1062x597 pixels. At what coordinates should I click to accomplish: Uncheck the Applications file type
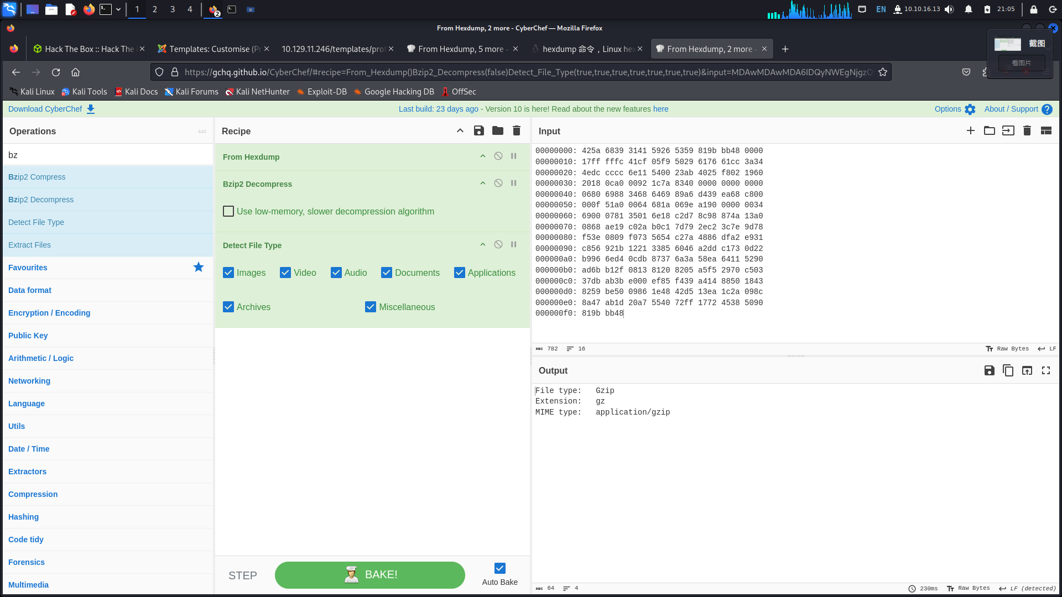[460, 273]
